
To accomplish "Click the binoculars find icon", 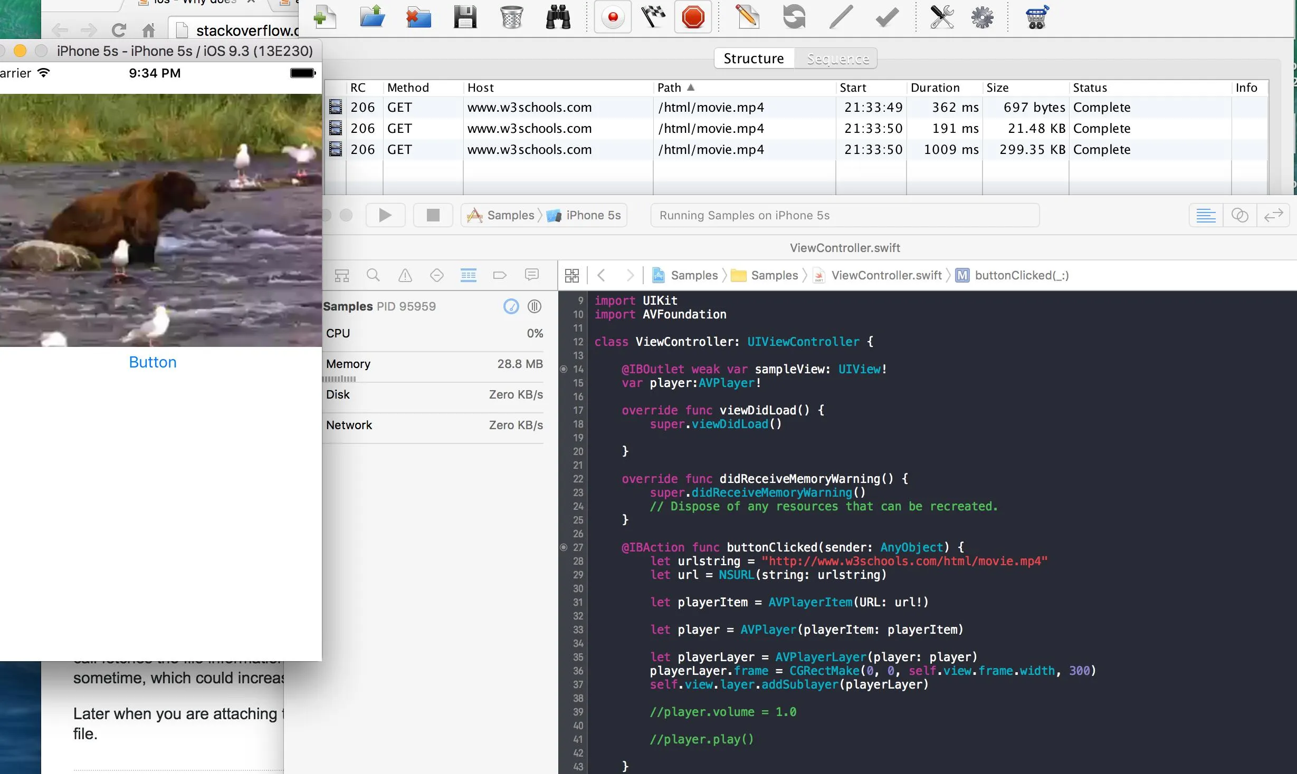I will pyautogui.click(x=558, y=18).
